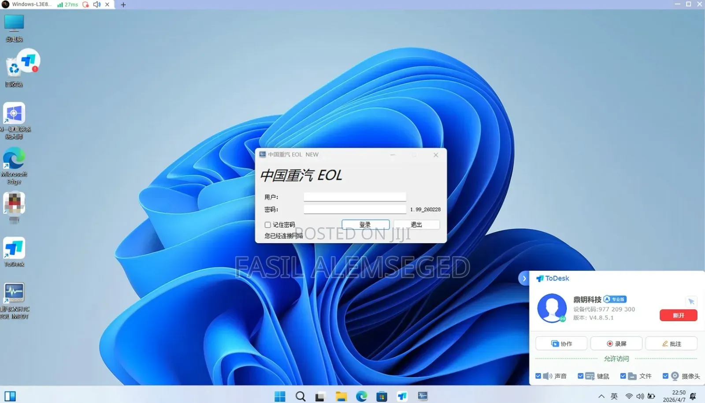This screenshot has width=705, height=403.
Task: Launch Microsoft Edge from the desktop
Action: click(14, 166)
